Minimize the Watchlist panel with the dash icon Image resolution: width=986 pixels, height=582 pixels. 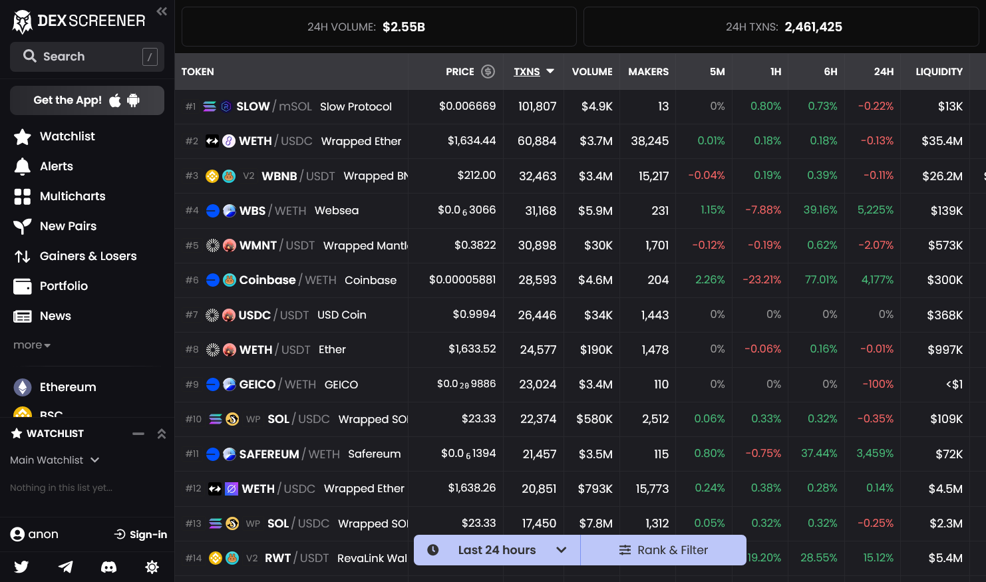(x=138, y=434)
